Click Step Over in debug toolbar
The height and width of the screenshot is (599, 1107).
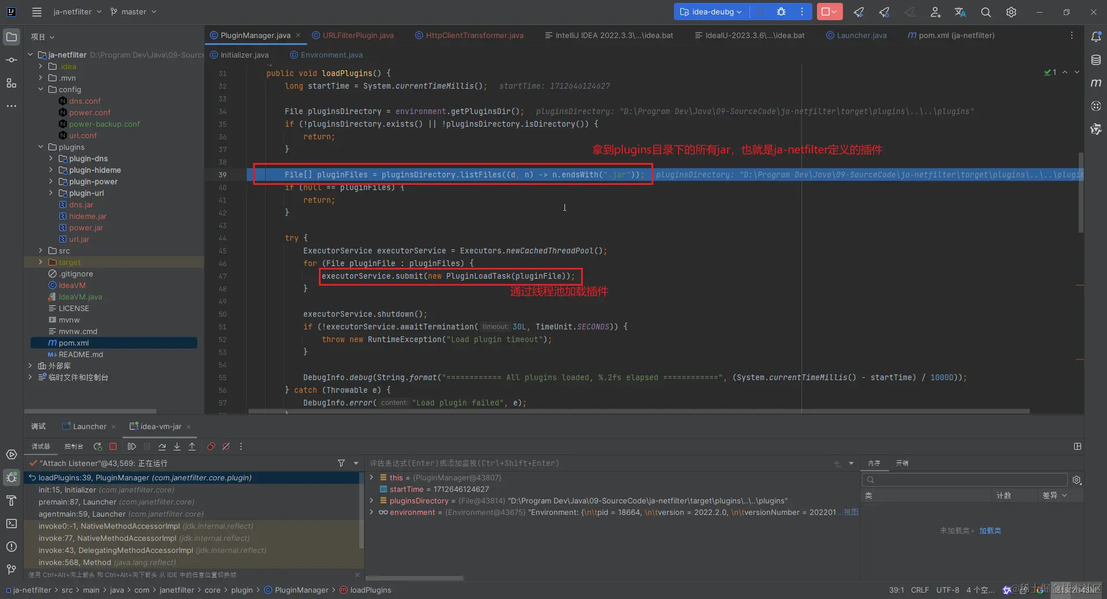coord(162,446)
